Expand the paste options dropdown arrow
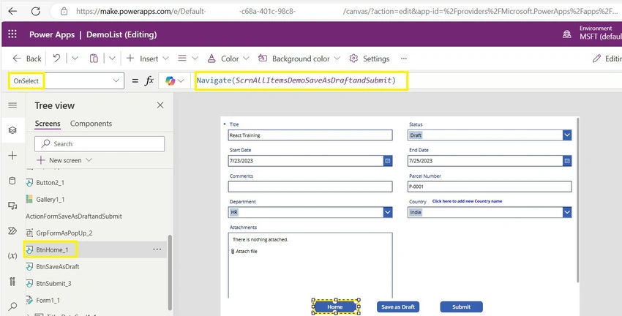622x316 pixels. coord(112,59)
